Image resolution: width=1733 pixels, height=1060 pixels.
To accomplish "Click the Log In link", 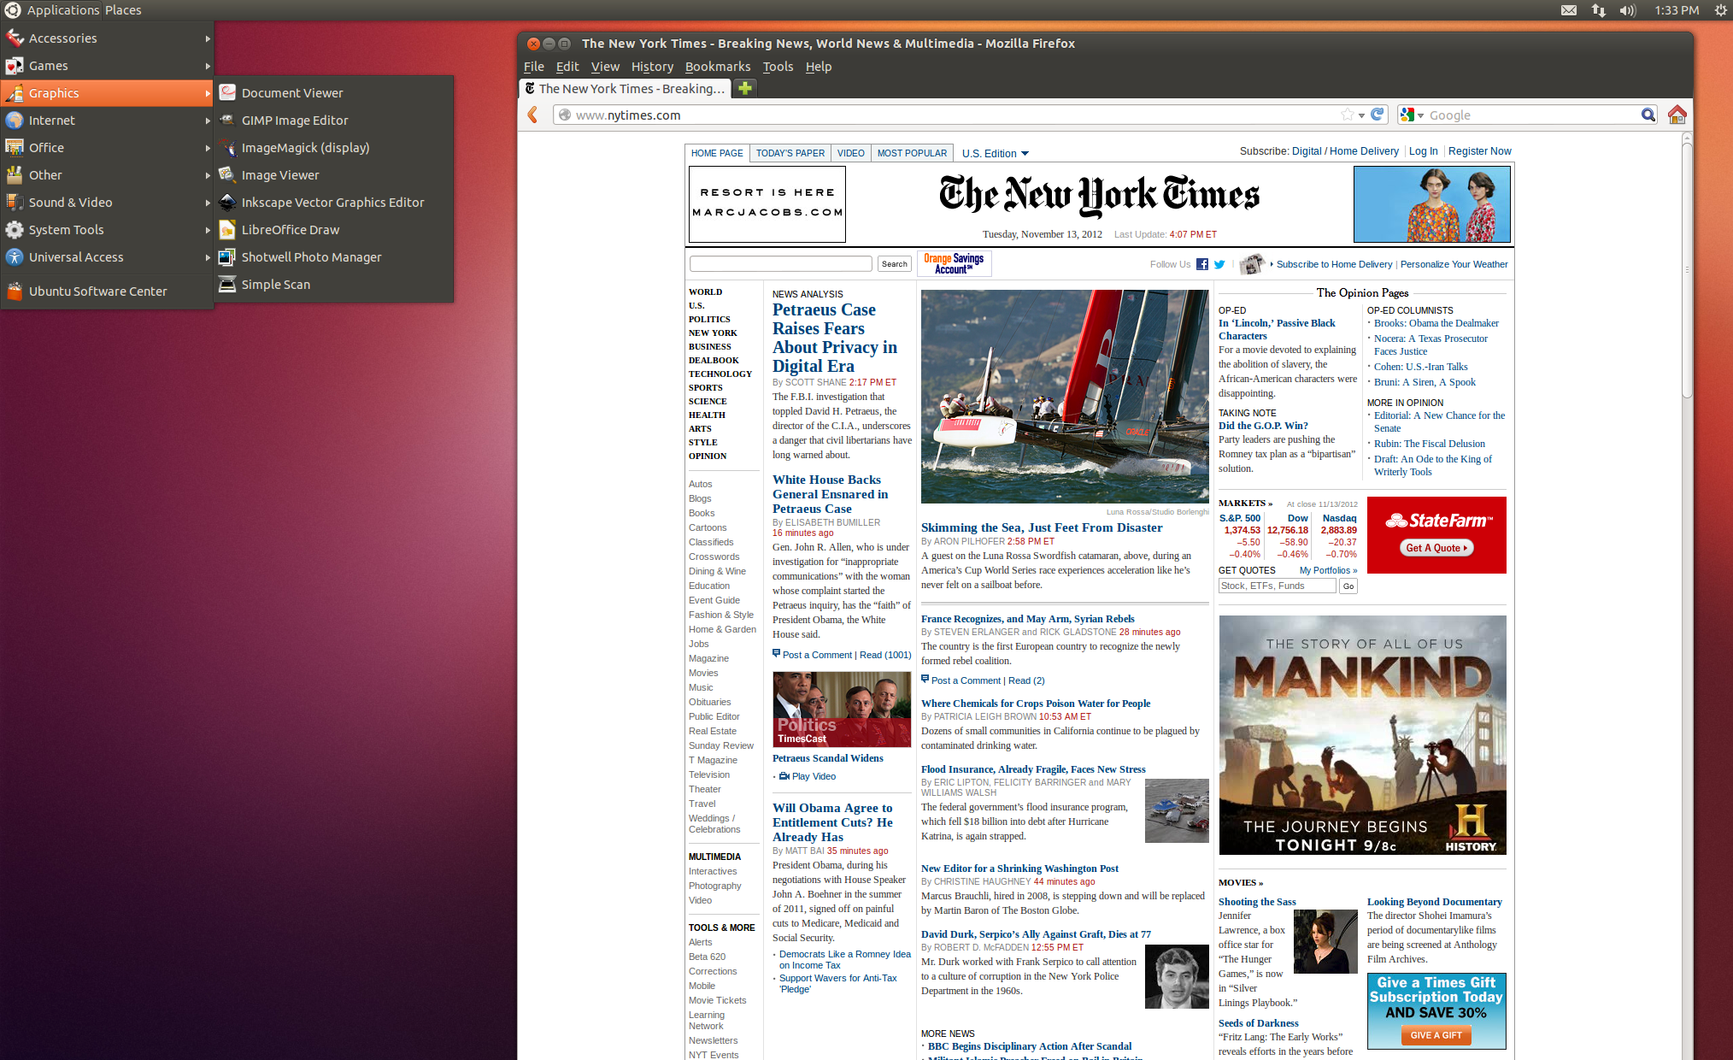I will tap(1423, 151).
